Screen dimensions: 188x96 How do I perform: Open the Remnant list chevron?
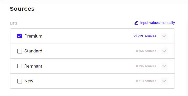164,66
